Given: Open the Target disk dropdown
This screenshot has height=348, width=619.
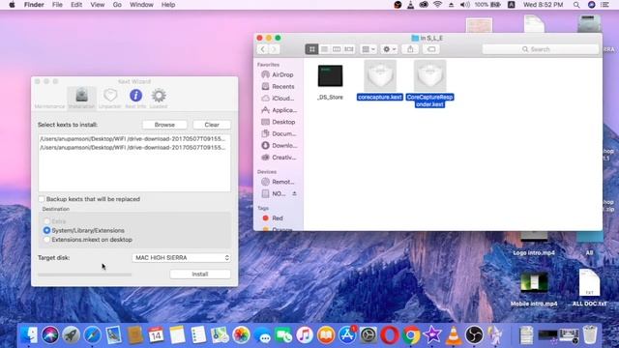Looking at the screenshot, I should (181, 257).
